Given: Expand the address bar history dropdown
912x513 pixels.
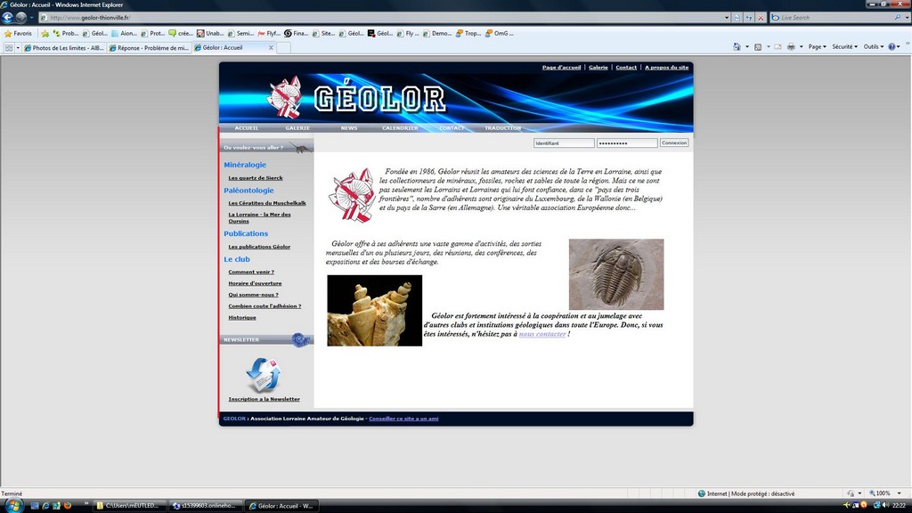Looking at the screenshot, I should tap(727, 18).
